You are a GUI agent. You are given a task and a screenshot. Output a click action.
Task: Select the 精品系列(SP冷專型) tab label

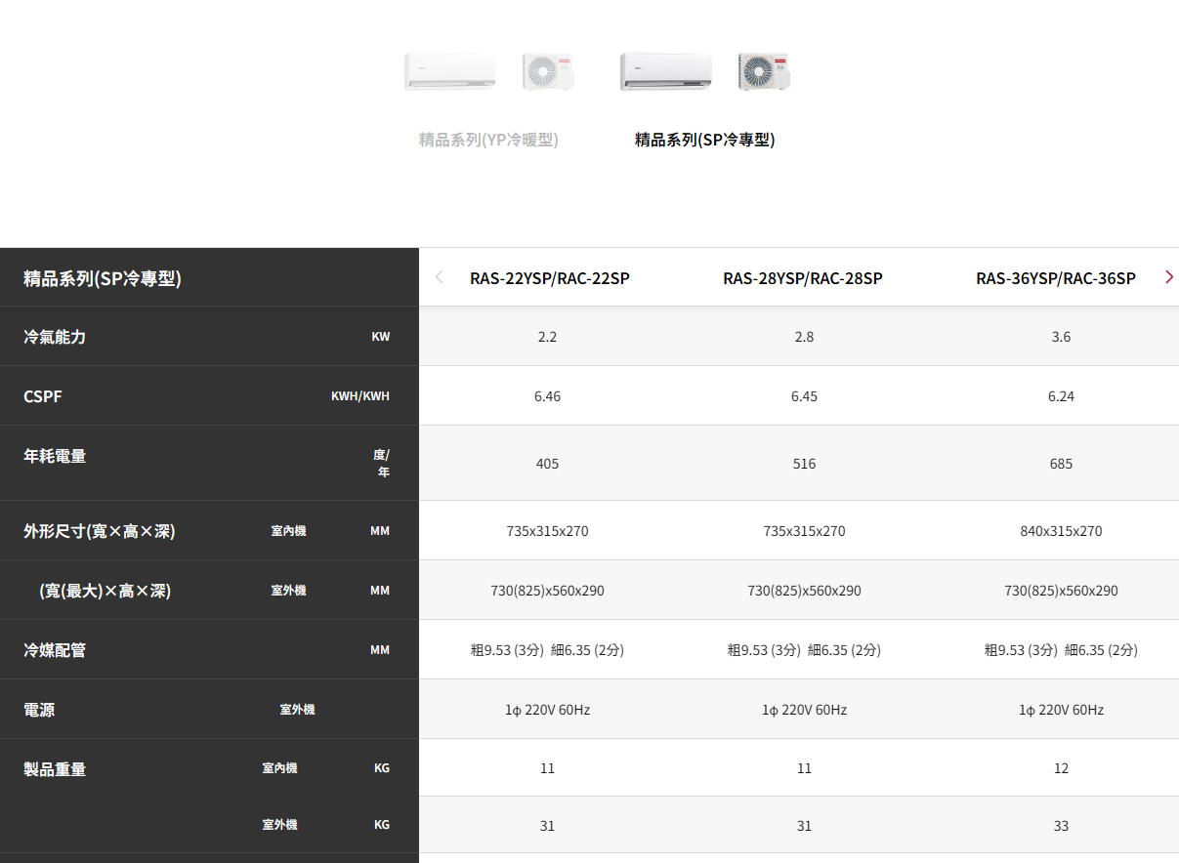click(704, 140)
